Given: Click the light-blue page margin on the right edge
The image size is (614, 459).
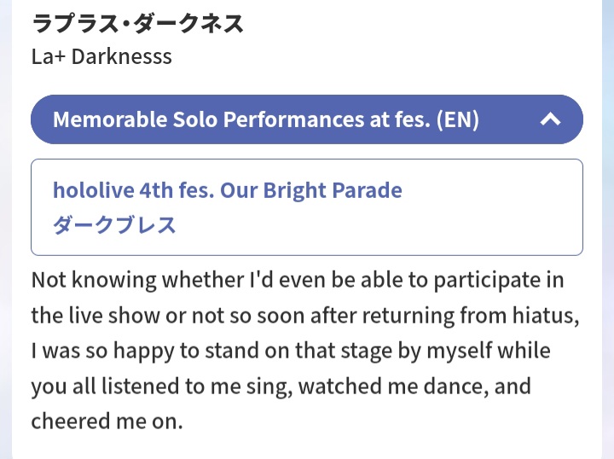Looking at the screenshot, I should click(608, 229).
